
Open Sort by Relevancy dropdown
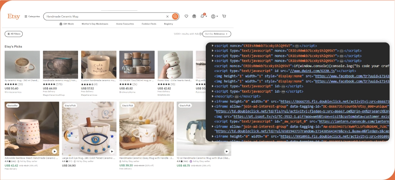pos(217,34)
